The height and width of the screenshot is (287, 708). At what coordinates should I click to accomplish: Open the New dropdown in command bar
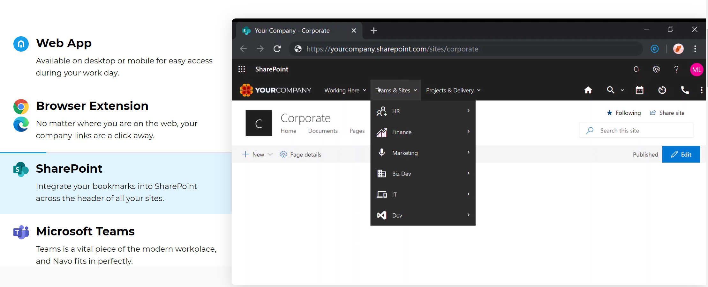(258, 154)
